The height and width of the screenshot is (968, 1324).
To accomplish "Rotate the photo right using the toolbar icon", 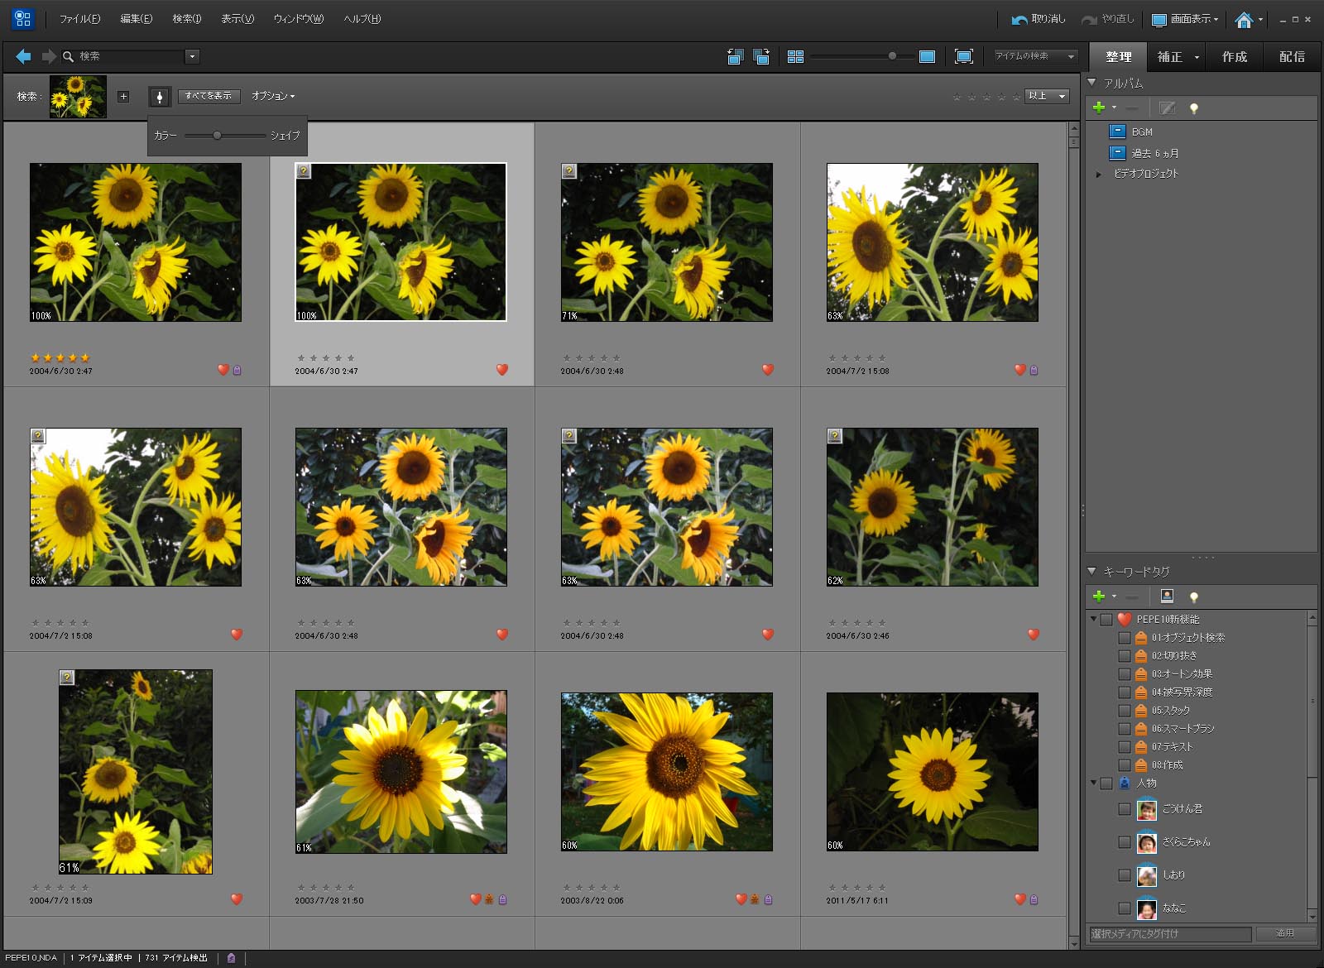I will click(x=761, y=56).
